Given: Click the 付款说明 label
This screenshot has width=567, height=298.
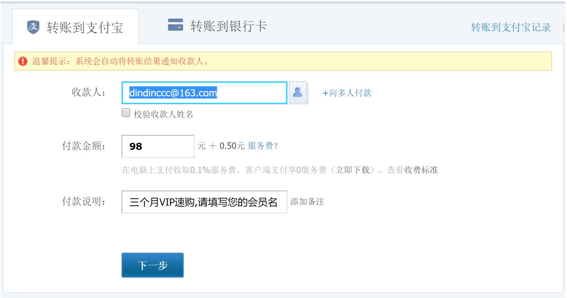Looking at the screenshot, I should pos(84,202).
